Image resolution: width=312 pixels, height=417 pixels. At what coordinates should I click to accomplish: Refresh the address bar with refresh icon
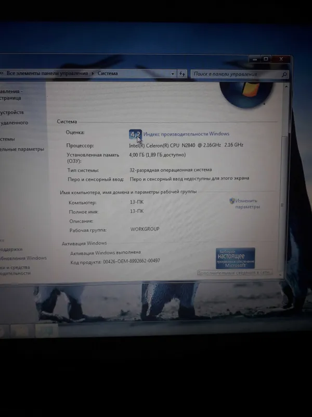click(x=182, y=74)
